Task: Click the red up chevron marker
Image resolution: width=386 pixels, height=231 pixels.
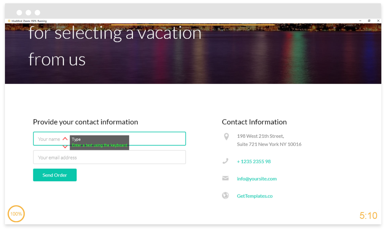Action: [65, 139]
